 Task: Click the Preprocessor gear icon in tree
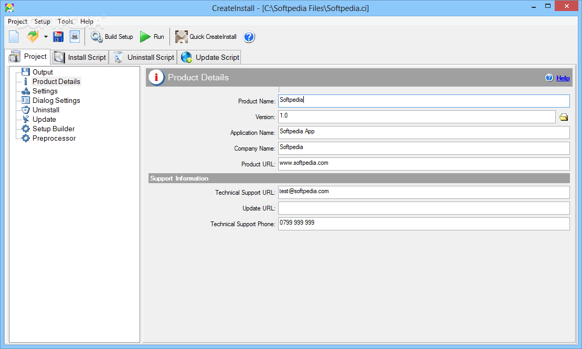pos(26,138)
